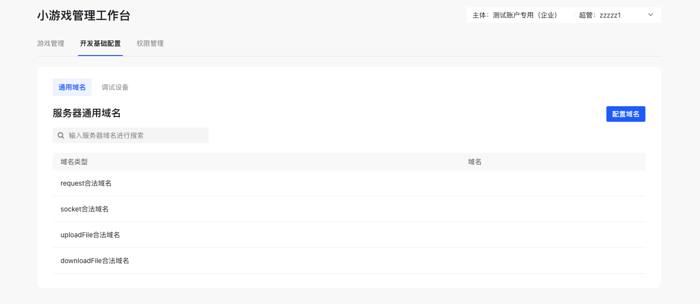Click the 服务器通用域名 section heading
Screen dimensions: 700x304
pyautogui.click(x=87, y=114)
